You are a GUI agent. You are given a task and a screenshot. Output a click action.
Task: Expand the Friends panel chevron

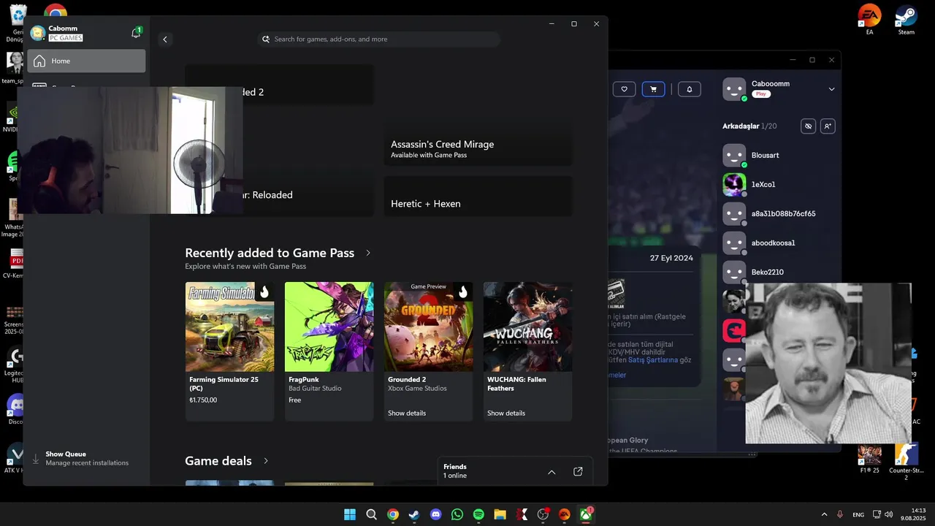coord(552,472)
